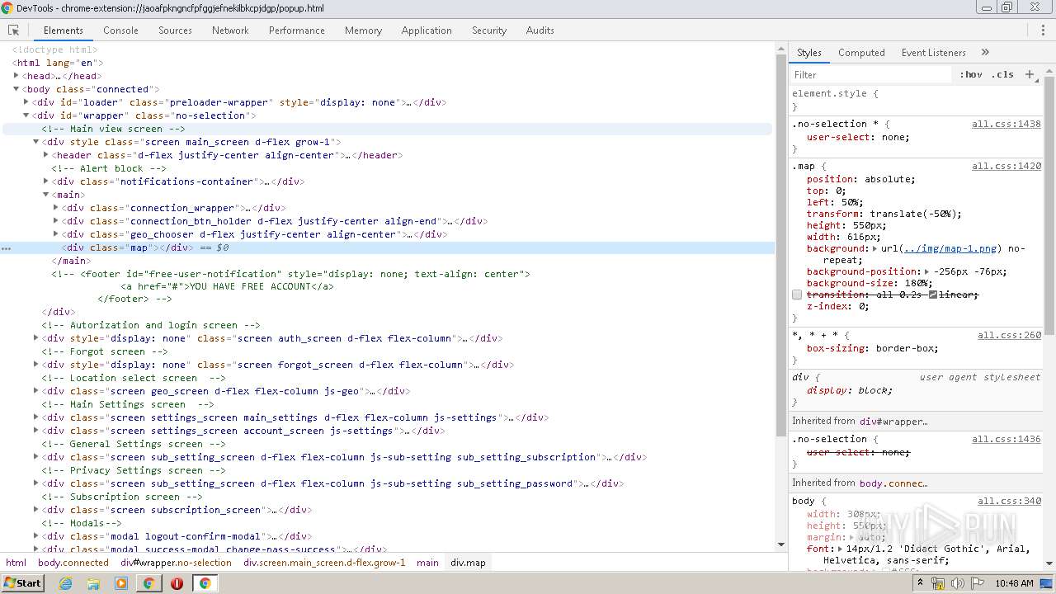Open the network tray icon

pyautogui.click(x=939, y=583)
